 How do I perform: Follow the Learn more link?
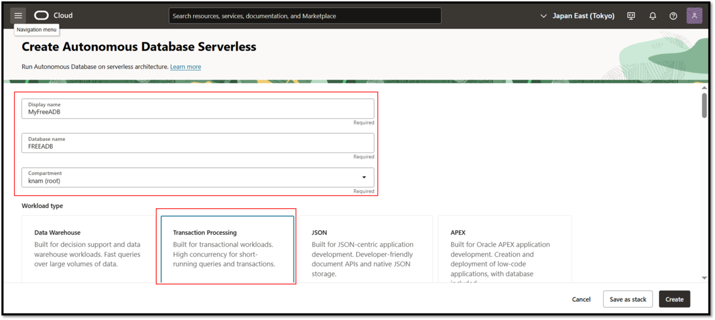[185, 67]
